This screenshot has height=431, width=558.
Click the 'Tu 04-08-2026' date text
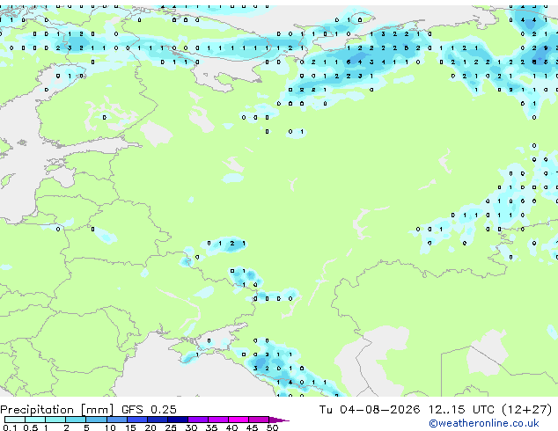[370, 410]
